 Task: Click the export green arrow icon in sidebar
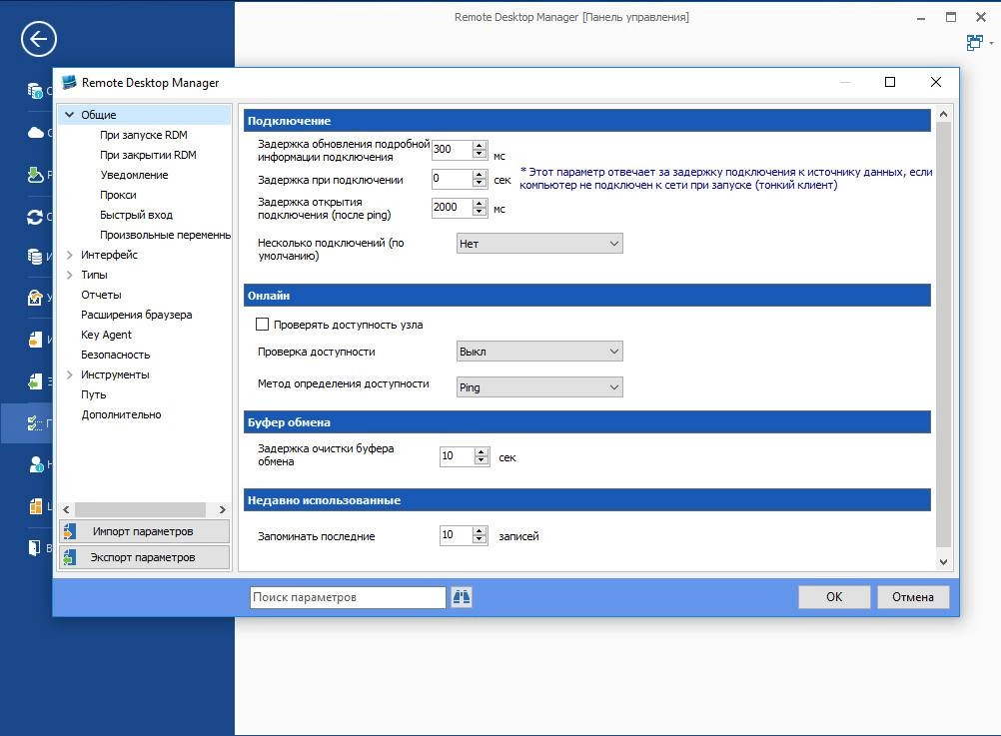coord(35,381)
